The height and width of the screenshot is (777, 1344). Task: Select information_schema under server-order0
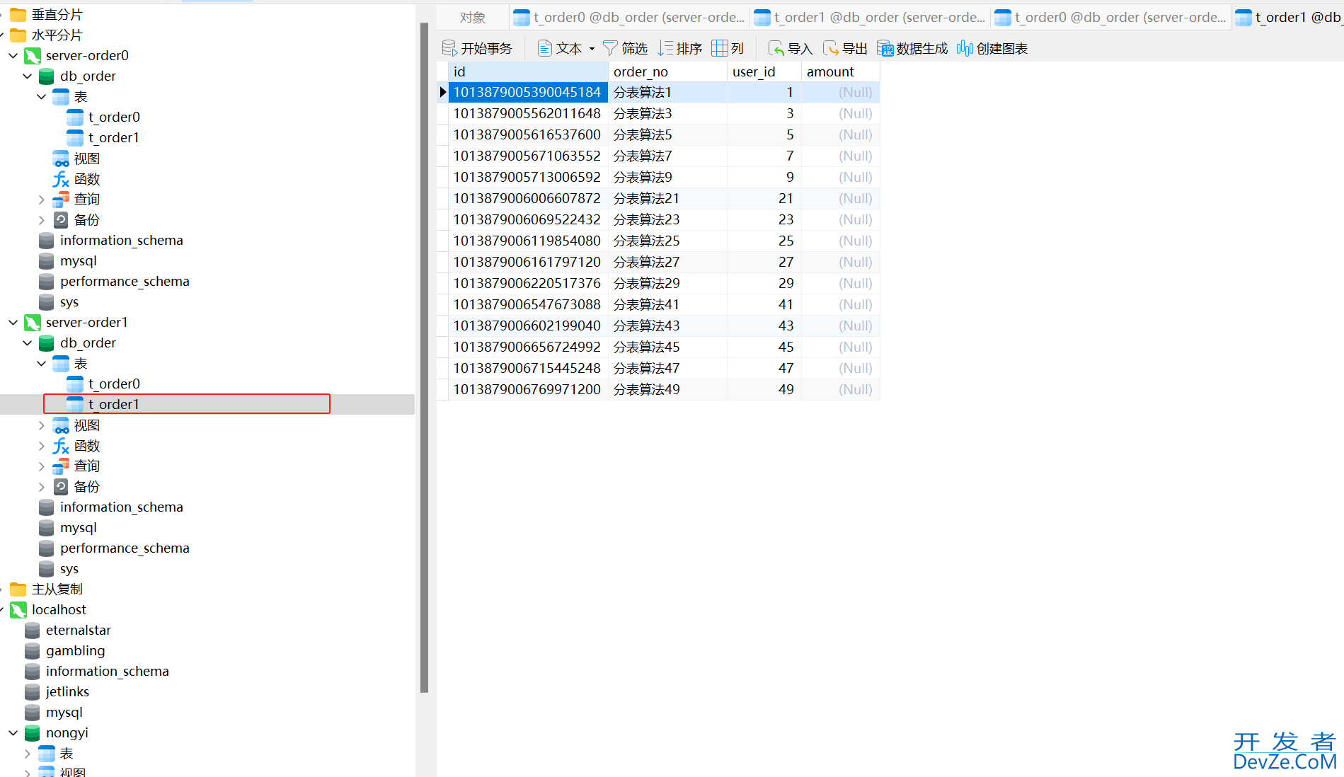[121, 241]
